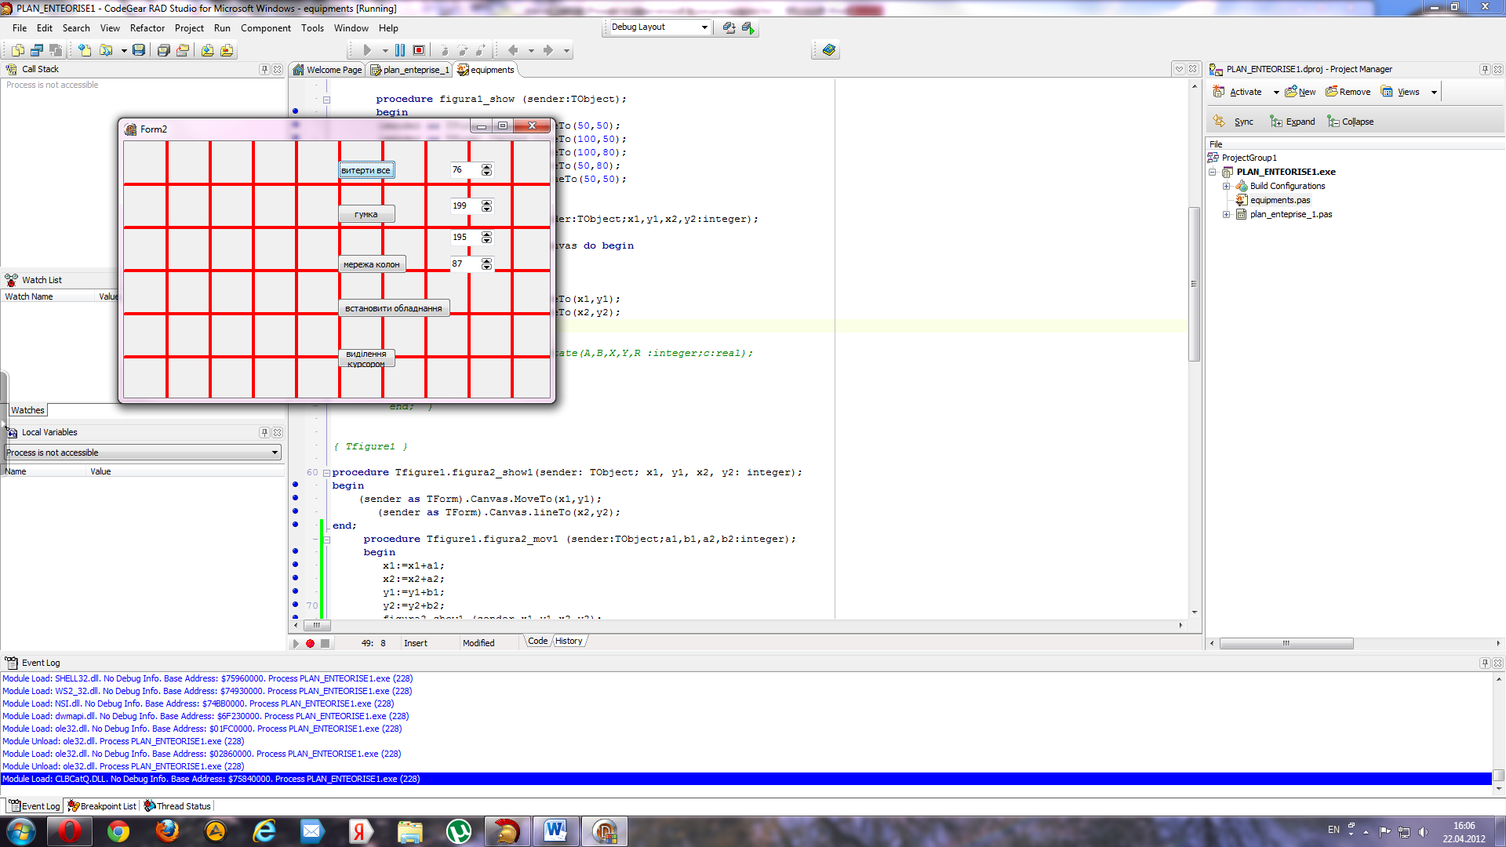
Task: Click the 'витерти все' button in Form2
Action: point(366,170)
